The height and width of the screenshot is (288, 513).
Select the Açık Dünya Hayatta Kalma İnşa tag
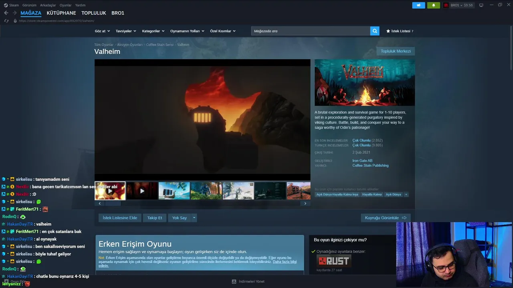(x=337, y=194)
